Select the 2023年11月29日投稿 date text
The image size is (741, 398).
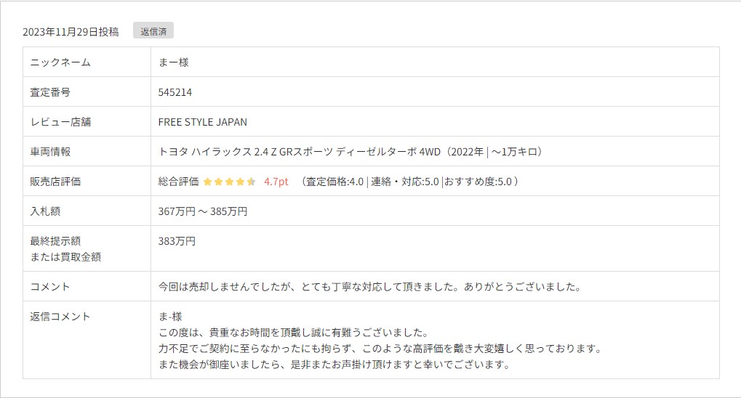[x=71, y=32]
